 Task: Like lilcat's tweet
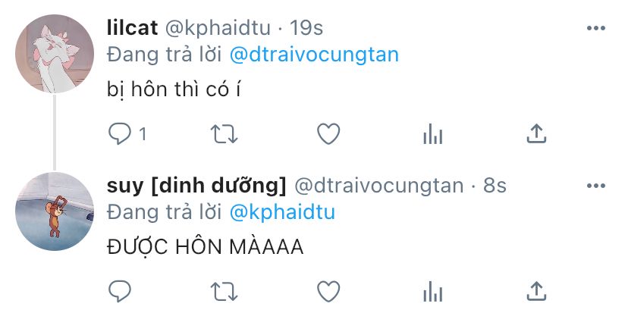pos(328,133)
